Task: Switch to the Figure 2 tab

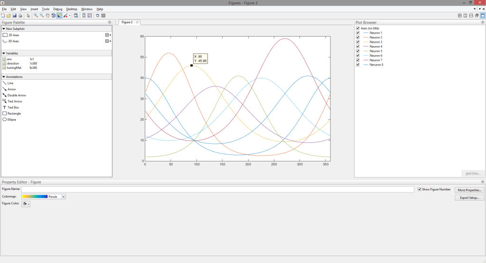Action: (127, 22)
